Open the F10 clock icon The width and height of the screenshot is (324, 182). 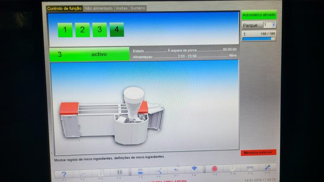pyautogui.click(x=233, y=169)
